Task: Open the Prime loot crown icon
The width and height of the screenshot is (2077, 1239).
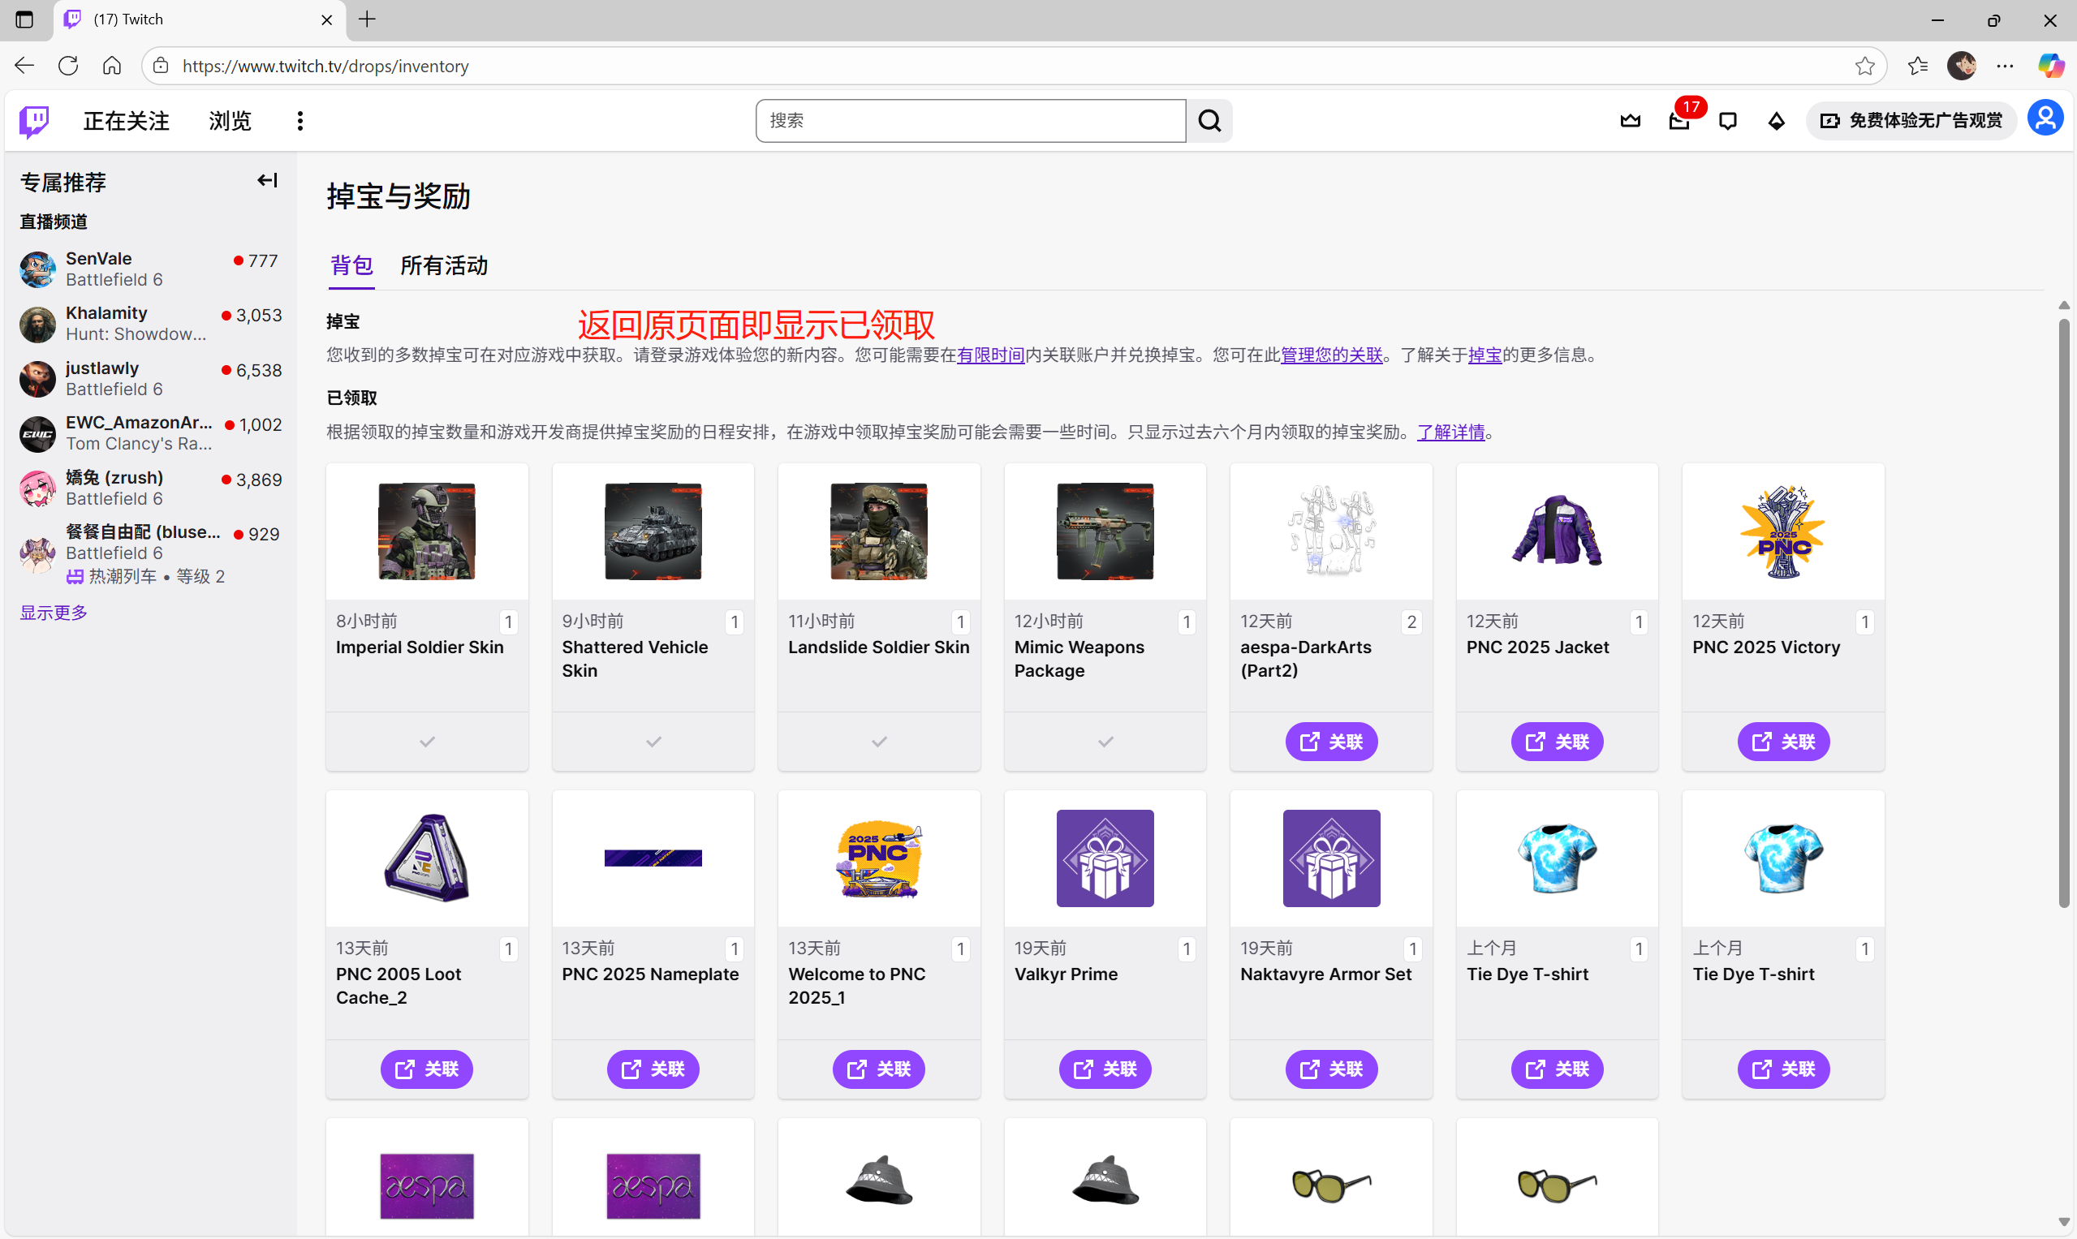Action: [1631, 121]
